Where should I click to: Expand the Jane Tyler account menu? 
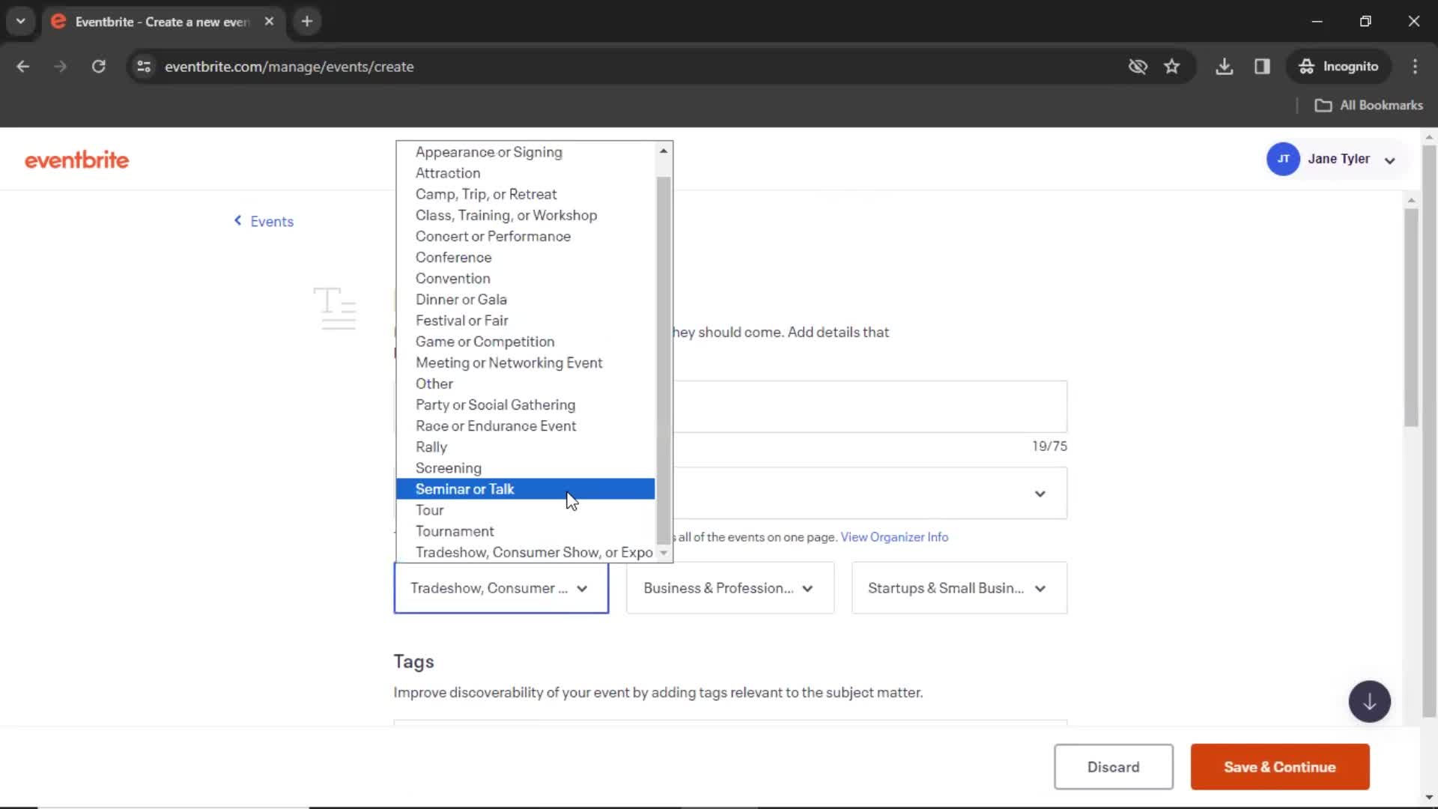pyautogui.click(x=1389, y=160)
